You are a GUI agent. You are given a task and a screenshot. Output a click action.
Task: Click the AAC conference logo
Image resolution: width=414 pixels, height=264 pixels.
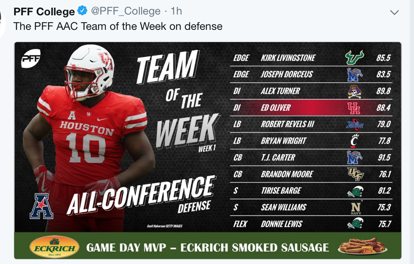pyautogui.click(x=41, y=206)
